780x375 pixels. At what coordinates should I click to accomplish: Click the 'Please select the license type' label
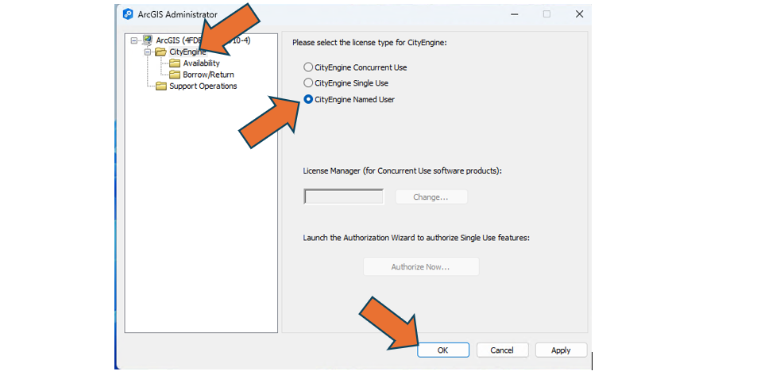(x=369, y=43)
